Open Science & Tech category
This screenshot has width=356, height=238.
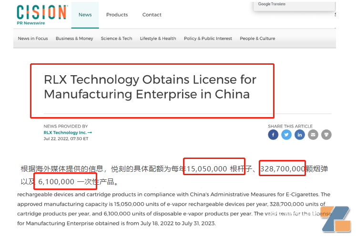[116, 39]
